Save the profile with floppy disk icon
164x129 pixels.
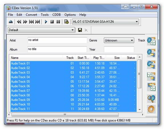click(x=80, y=30)
